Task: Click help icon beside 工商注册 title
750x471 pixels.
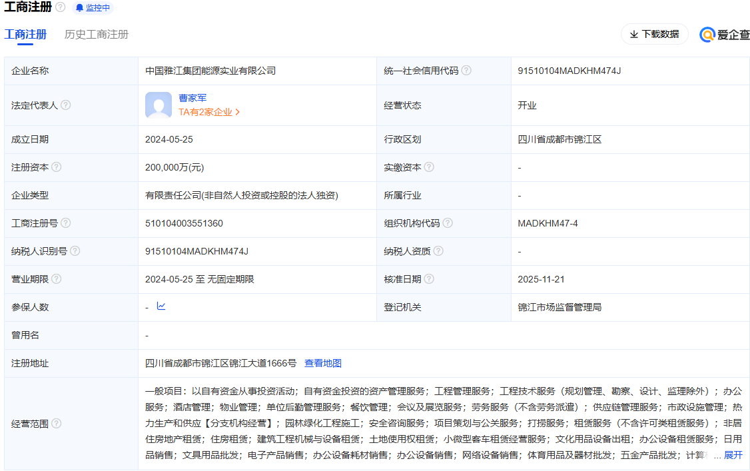Action: coord(61,7)
